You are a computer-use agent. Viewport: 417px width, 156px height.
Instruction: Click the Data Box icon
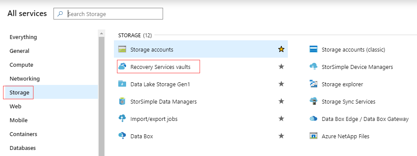pos(122,136)
